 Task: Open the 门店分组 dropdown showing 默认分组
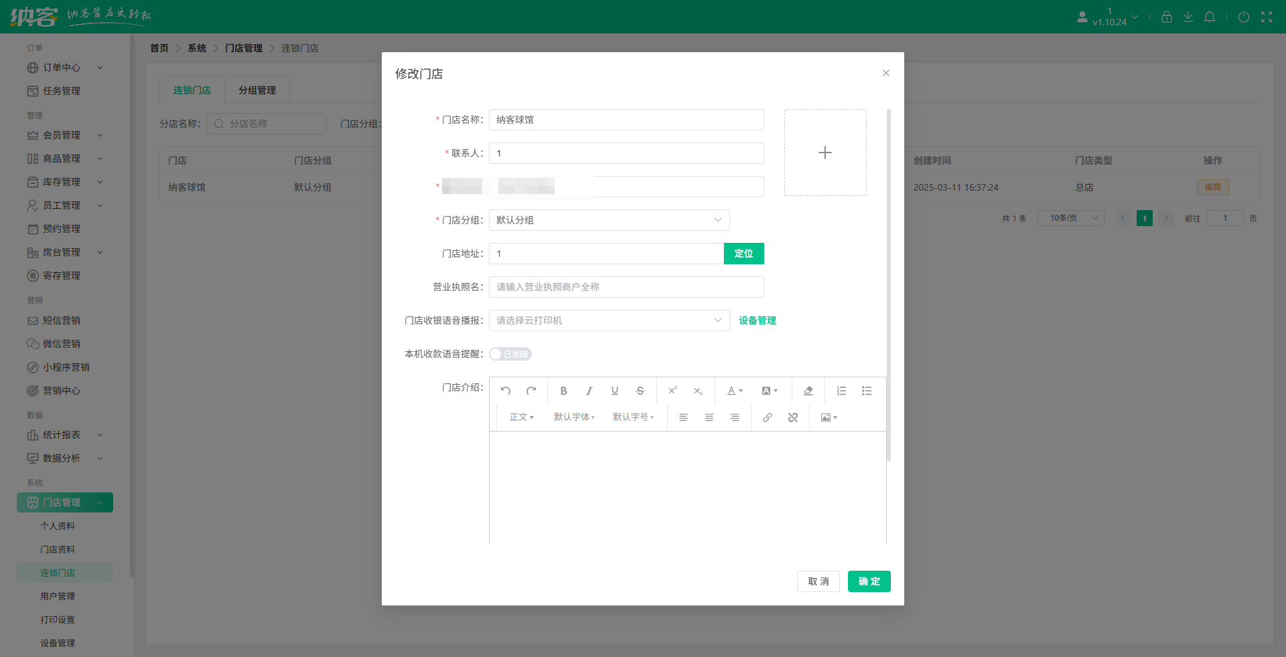(608, 219)
